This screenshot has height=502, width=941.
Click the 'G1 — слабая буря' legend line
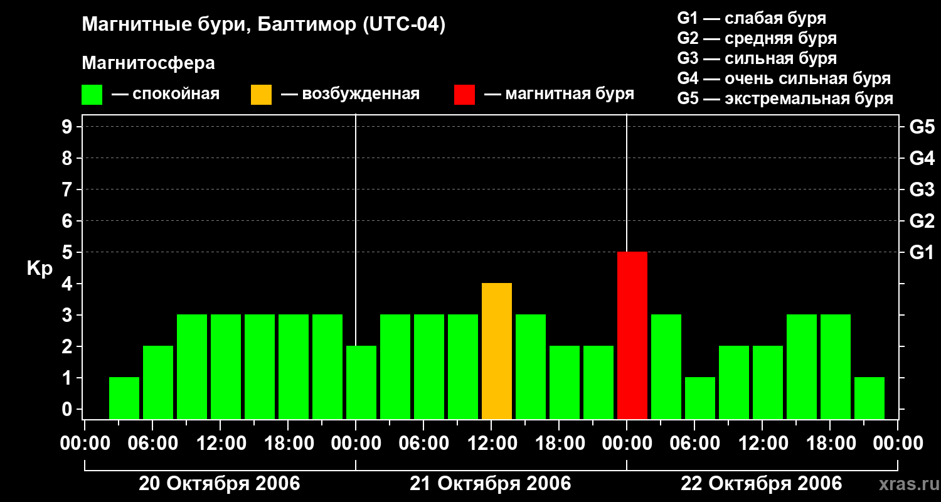point(752,18)
